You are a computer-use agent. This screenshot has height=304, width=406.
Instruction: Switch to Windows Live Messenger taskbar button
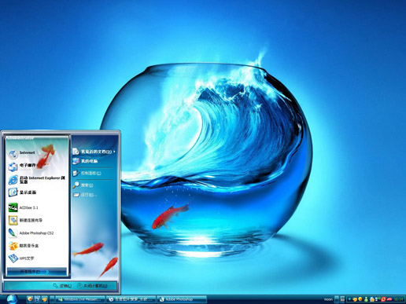[x=80, y=299]
